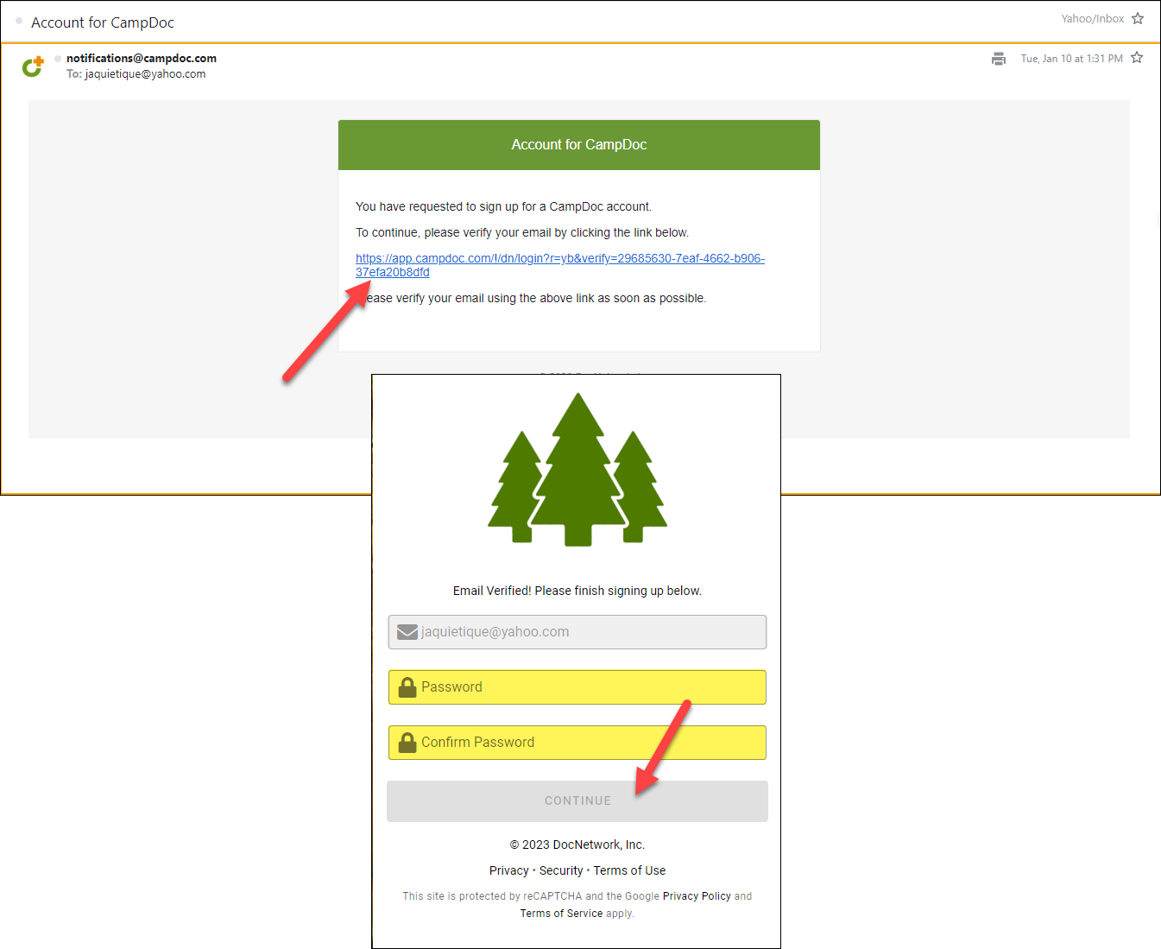Star the email next to Yahoo/Inbox label
The height and width of the screenshot is (949, 1161).
pyautogui.click(x=1138, y=18)
